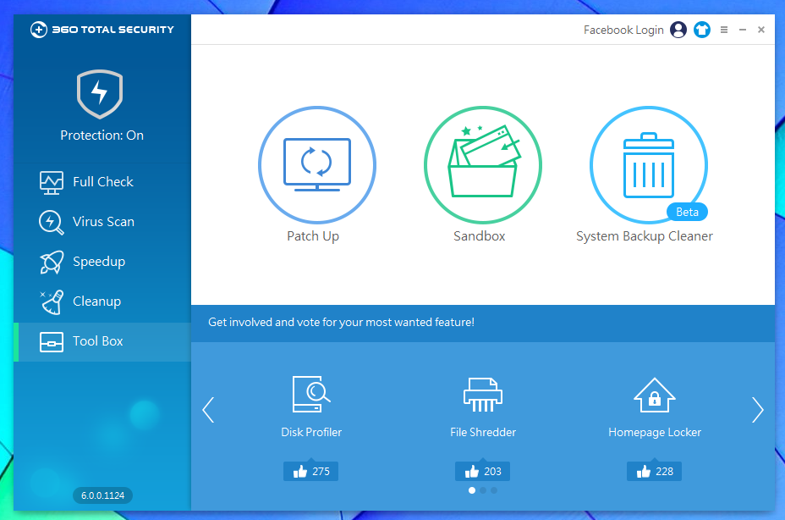Viewport: 785px width, 520px height.
Task: Click the Cleanup broom icon
Action: (x=52, y=301)
